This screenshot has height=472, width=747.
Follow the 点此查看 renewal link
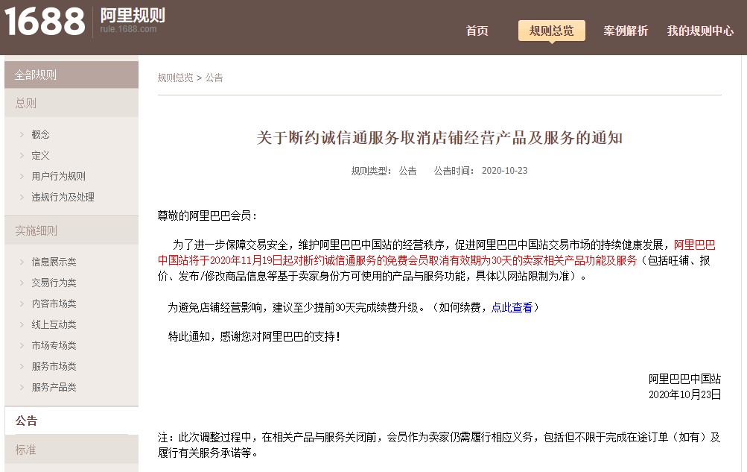512,307
